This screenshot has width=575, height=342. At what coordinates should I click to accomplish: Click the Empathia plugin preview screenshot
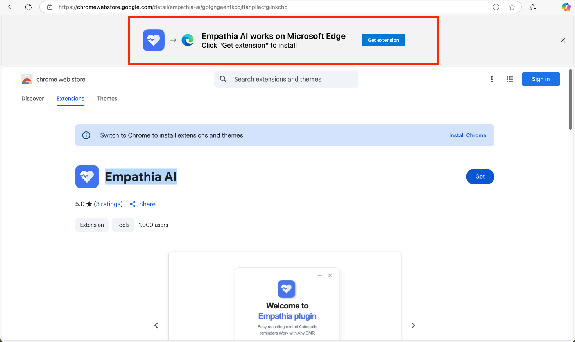pyautogui.click(x=285, y=297)
